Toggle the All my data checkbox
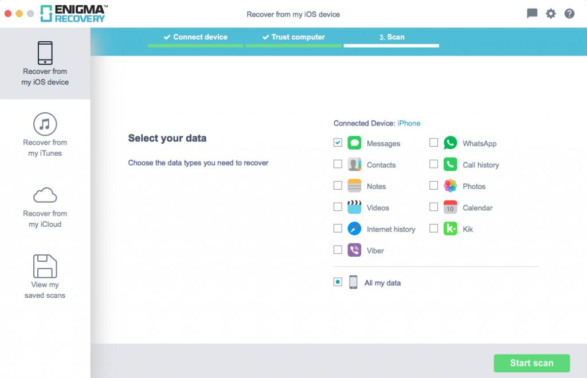 click(x=338, y=282)
